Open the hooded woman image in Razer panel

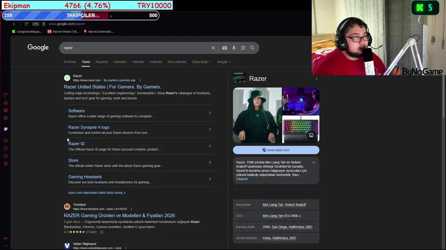pyautogui.click(x=257, y=115)
